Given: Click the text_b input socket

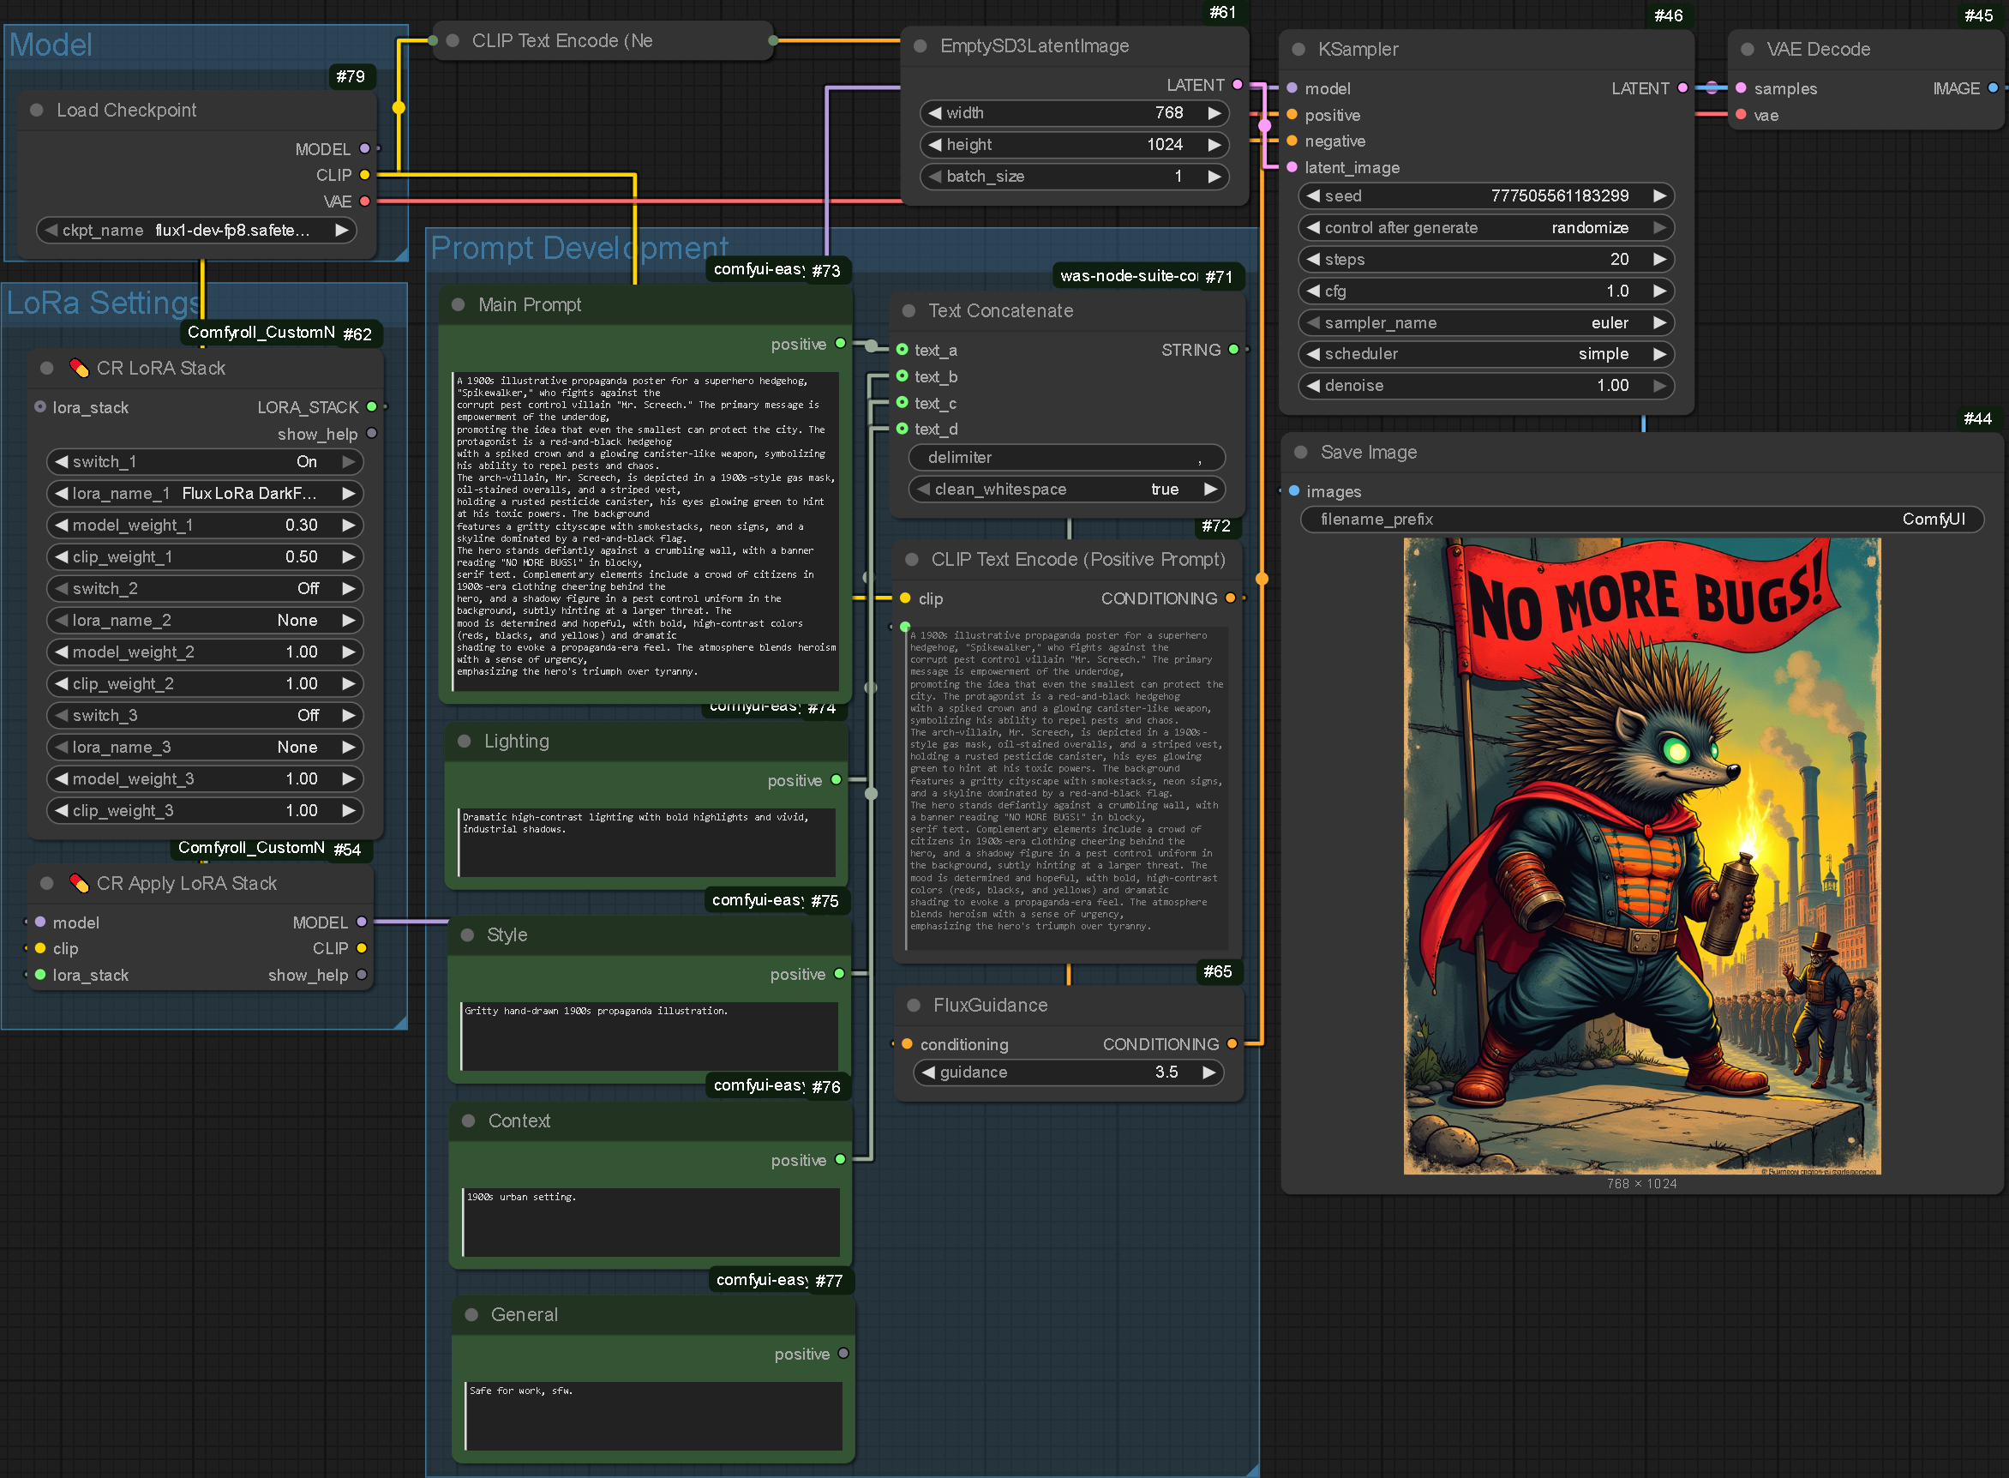Looking at the screenshot, I should click(x=903, y=376).
